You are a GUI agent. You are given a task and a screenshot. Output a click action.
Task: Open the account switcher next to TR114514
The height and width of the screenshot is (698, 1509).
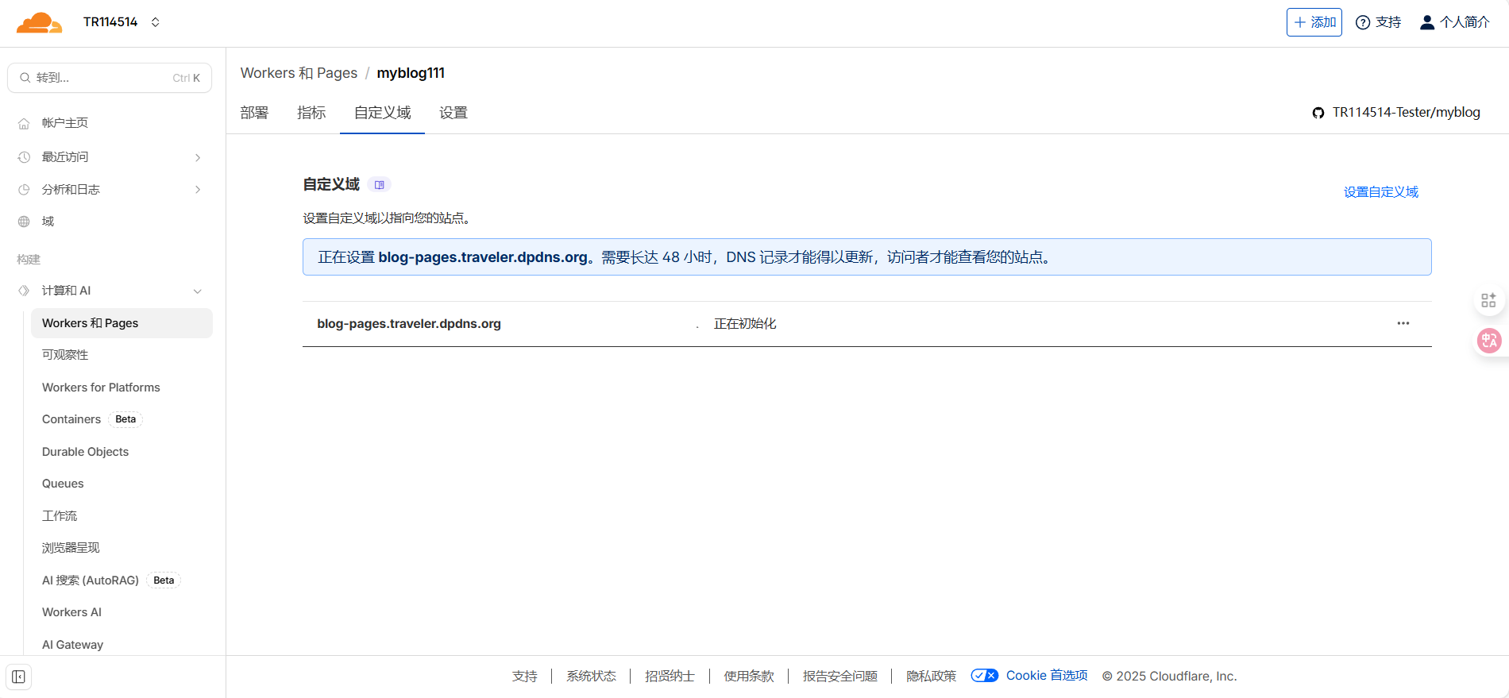pyautogui.click(x=156, y=22)
